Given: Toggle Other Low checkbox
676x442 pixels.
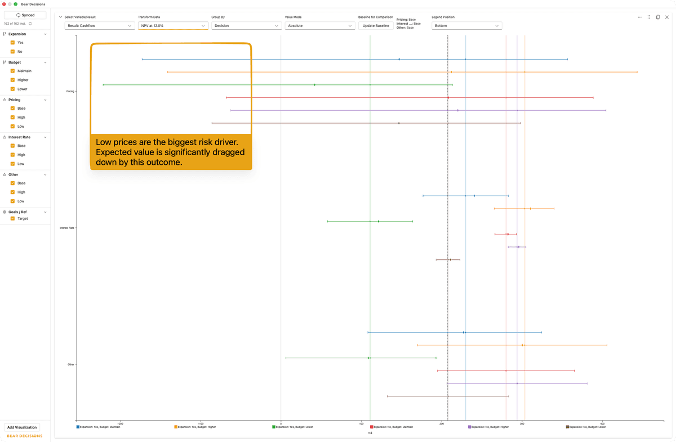Looking at the screenshot, I should click(12, 201).
